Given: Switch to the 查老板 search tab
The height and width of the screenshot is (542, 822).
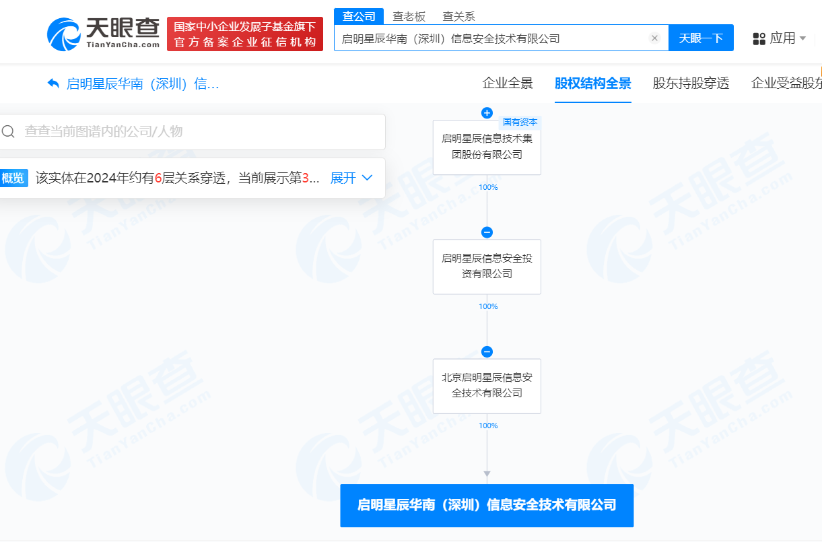Looking at the screenshot, I should [x=409, y=17].
